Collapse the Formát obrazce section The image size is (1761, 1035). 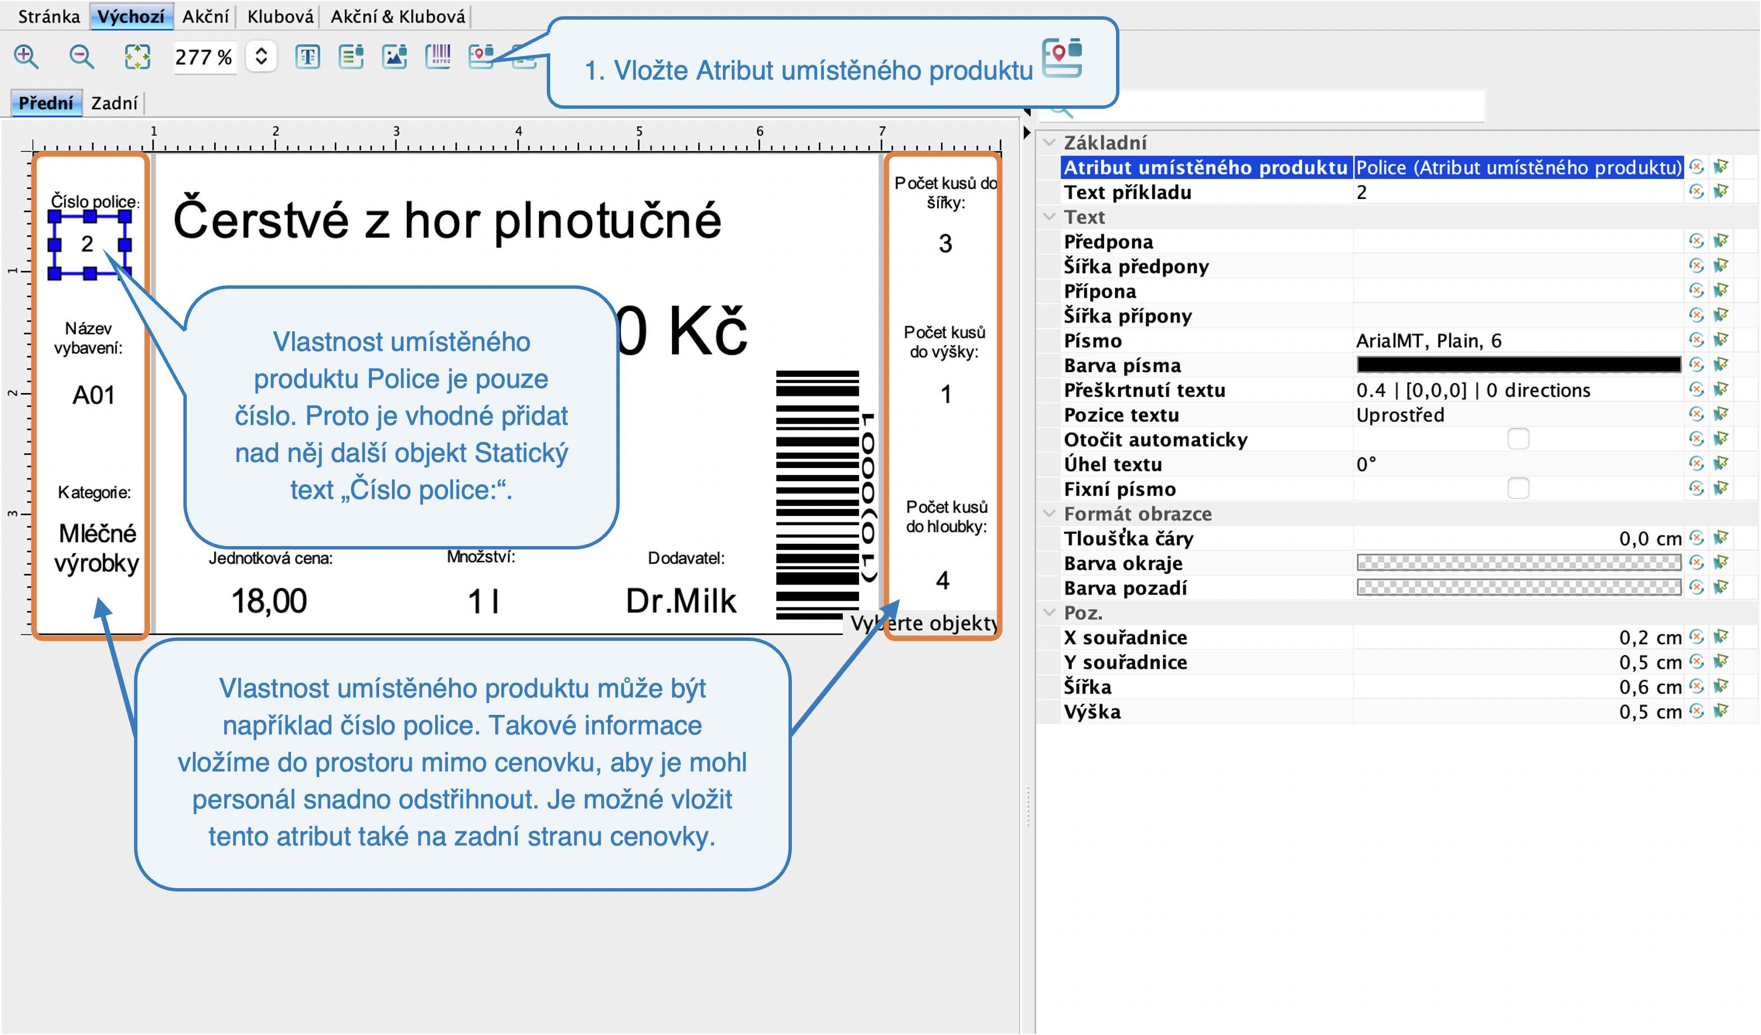pyautogui.click(x=1049, y=514)
